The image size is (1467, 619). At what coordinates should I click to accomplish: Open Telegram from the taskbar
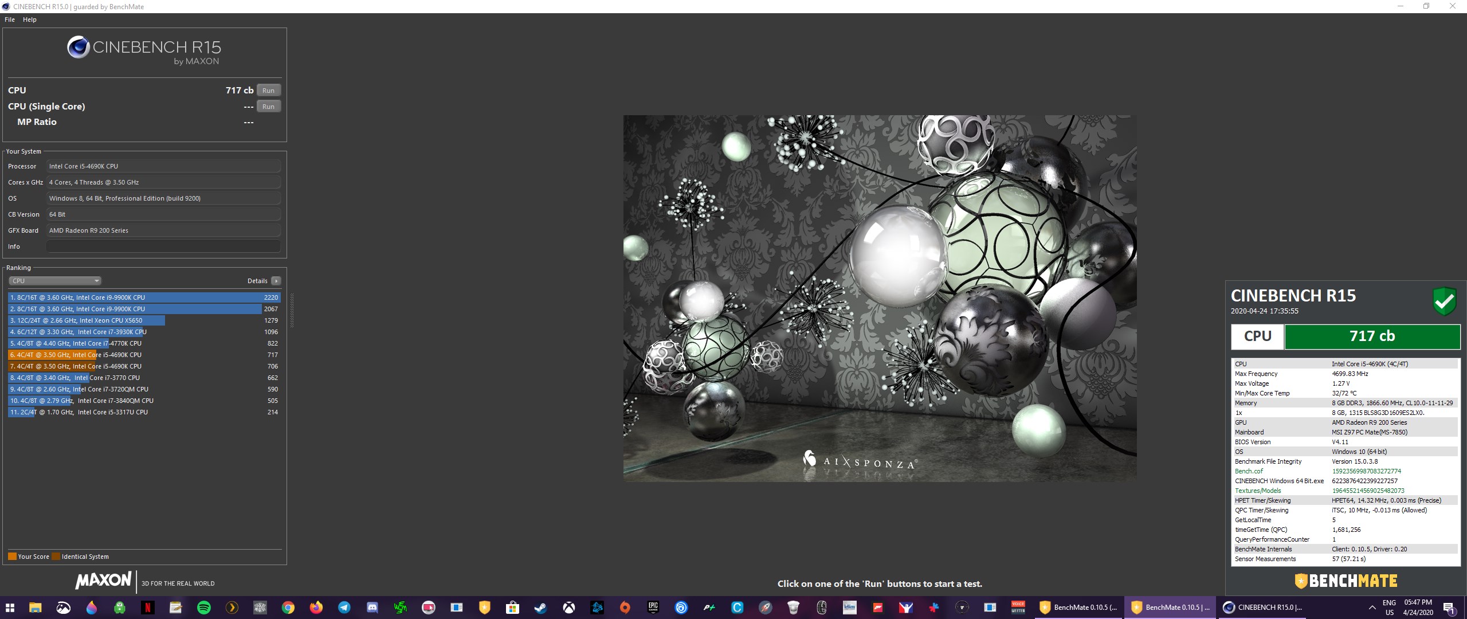[344, 608]
